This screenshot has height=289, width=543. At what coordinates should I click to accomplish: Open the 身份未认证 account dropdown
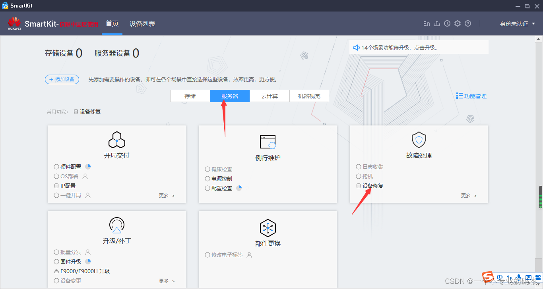[518, 24]
